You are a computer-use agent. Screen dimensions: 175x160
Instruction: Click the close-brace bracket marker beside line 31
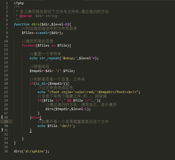(2, 130)
